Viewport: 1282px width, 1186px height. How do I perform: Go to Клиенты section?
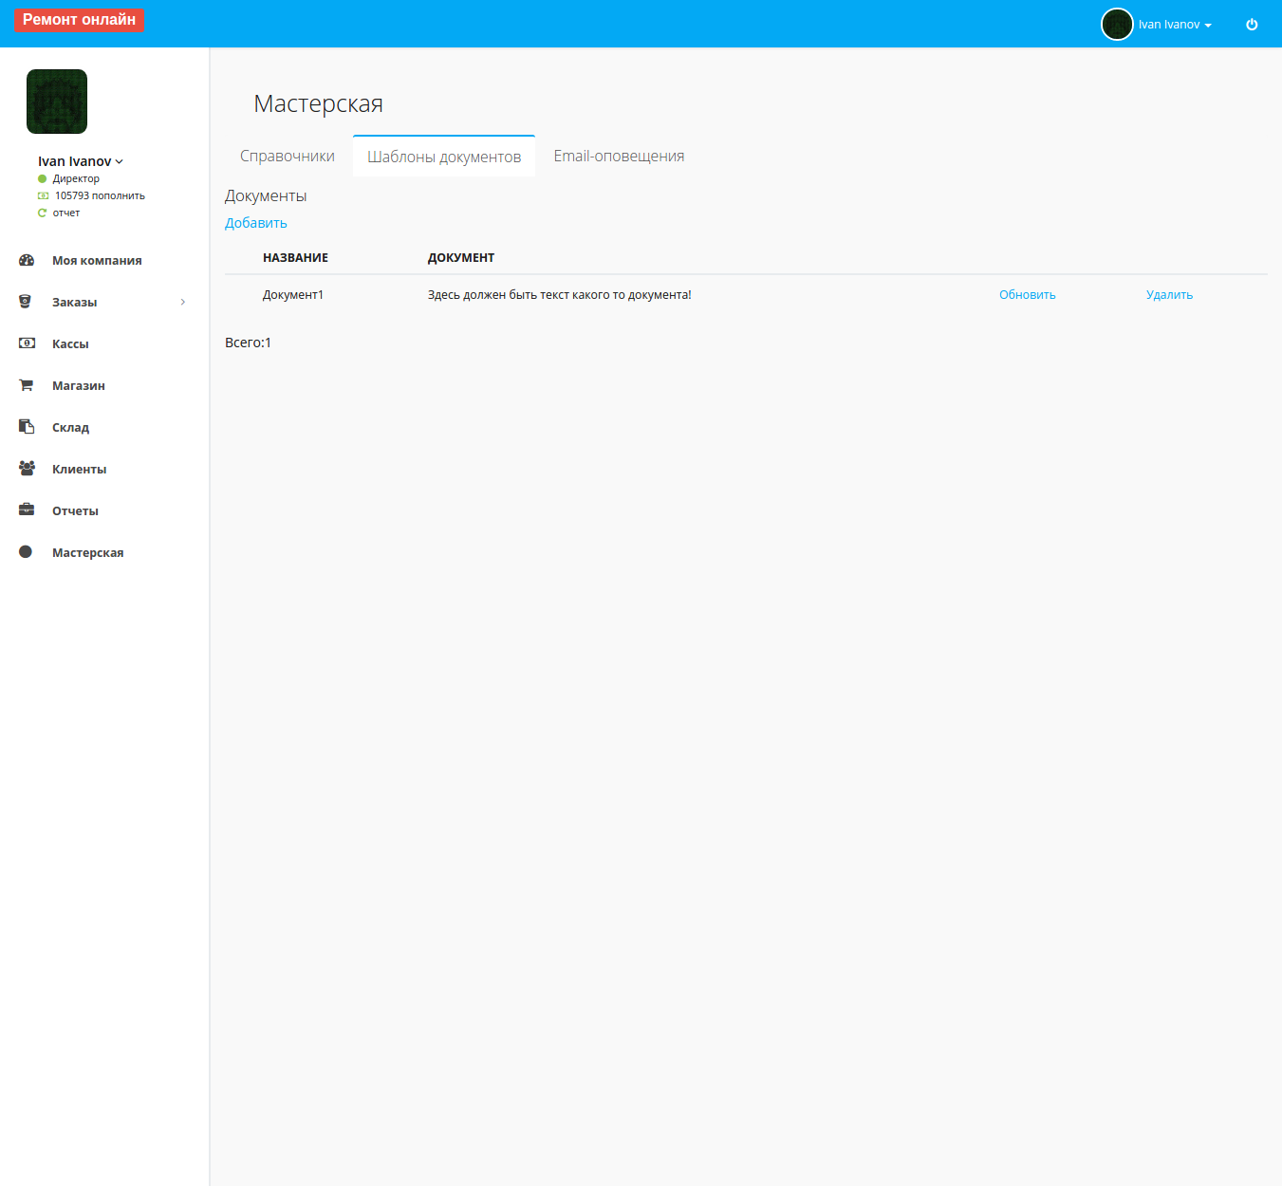coord(79,469)
